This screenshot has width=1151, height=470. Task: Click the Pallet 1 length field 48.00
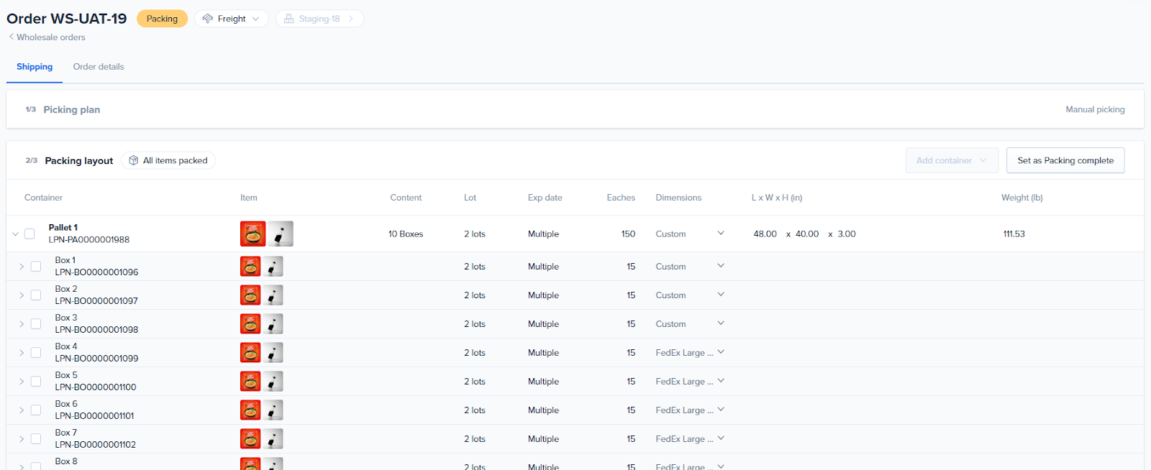coord(765,234)
